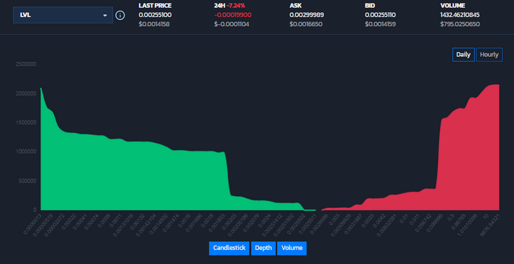This screenshot has height=264, width=514.
Task: Switch the chart to Daily view
Action: pyautogui.click(x=463, y=55)
